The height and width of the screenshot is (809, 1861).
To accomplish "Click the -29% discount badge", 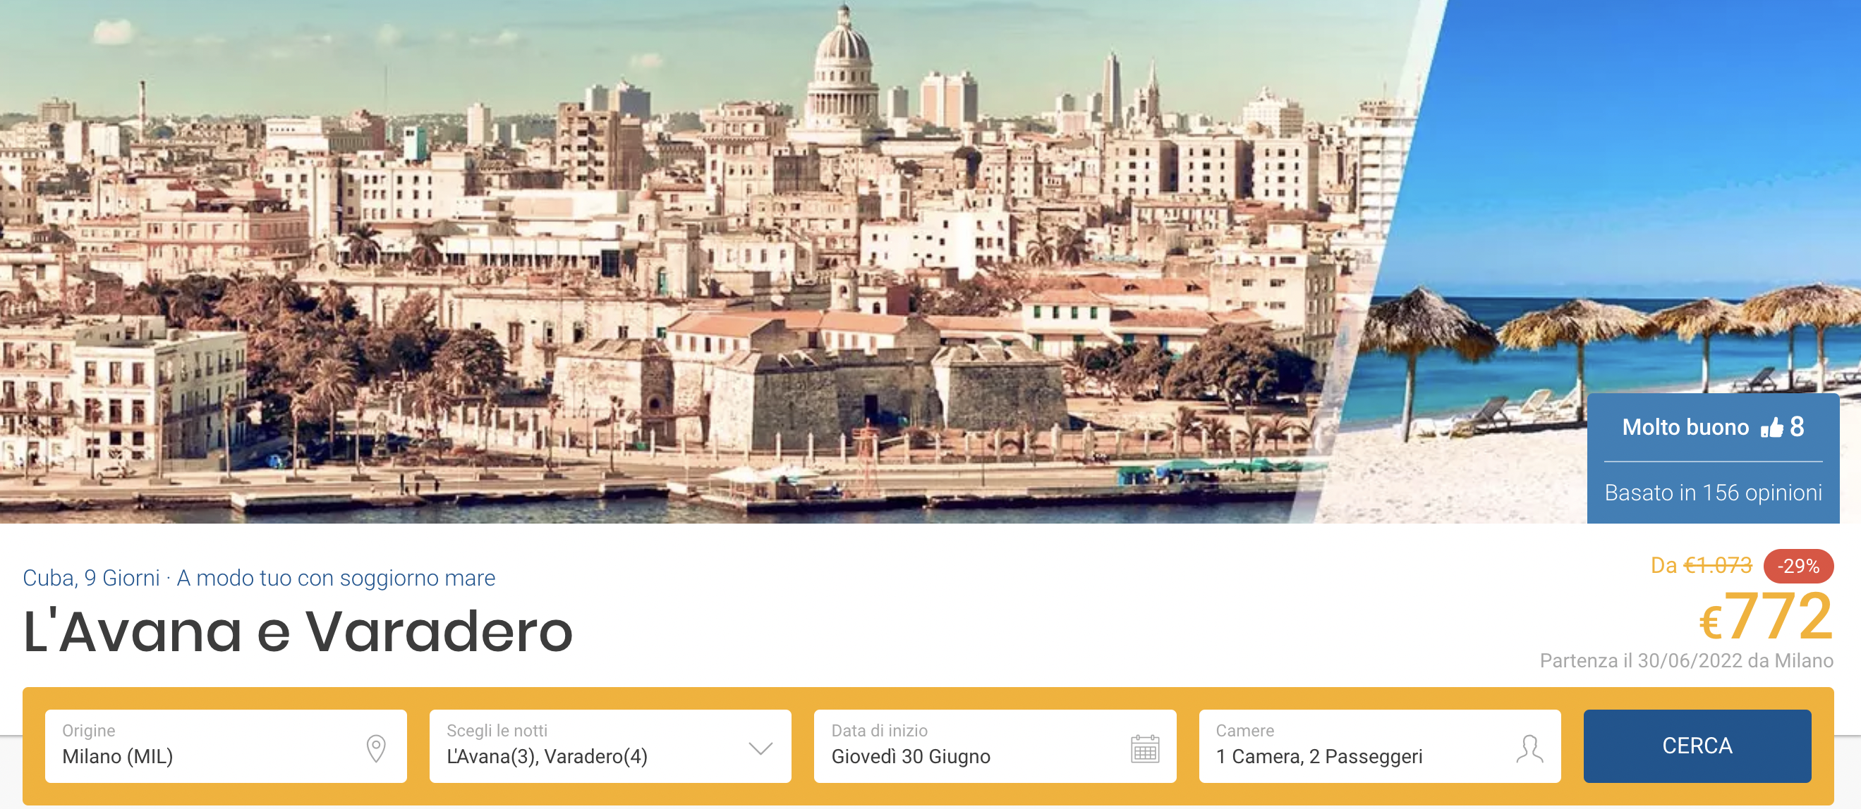I will (x=1798, y=566).
